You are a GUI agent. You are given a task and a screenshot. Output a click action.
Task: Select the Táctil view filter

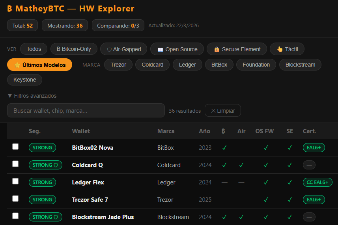click(x=287, y=49)
